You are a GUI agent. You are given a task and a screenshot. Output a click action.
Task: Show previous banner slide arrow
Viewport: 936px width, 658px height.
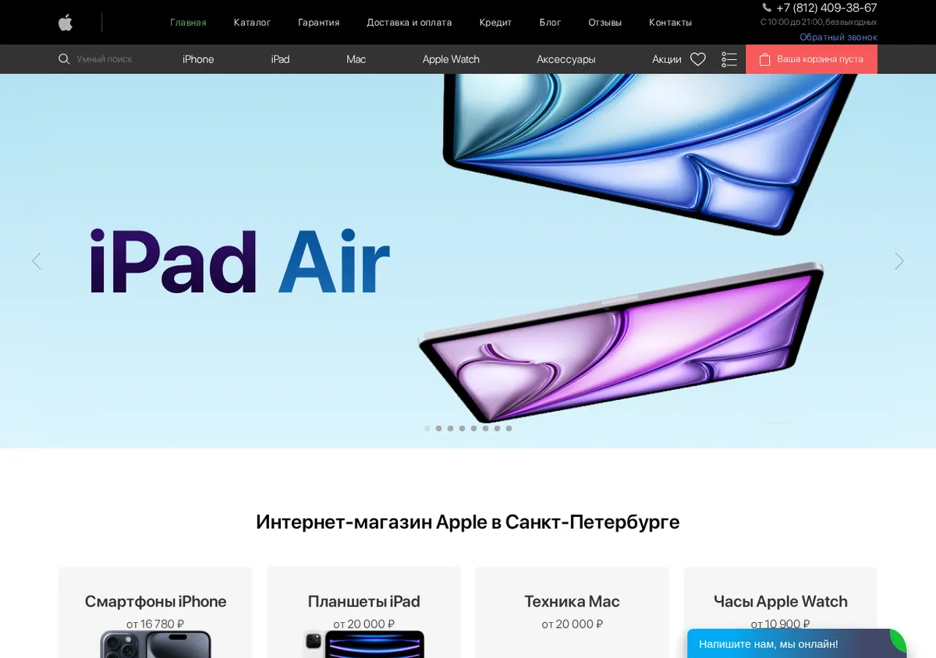[36, 261]
